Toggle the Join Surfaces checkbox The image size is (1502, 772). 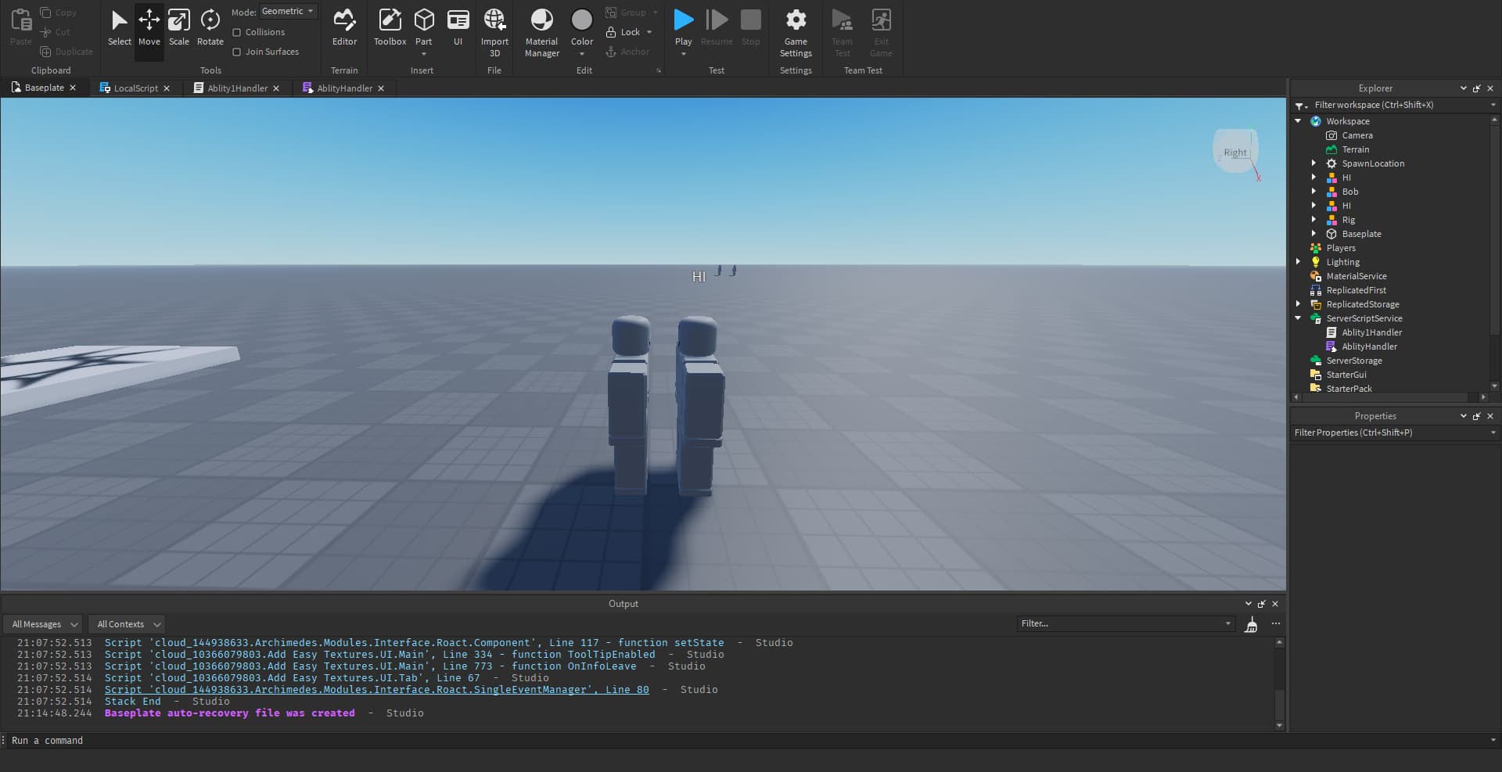pyautogui.click(x=237, y=52)
